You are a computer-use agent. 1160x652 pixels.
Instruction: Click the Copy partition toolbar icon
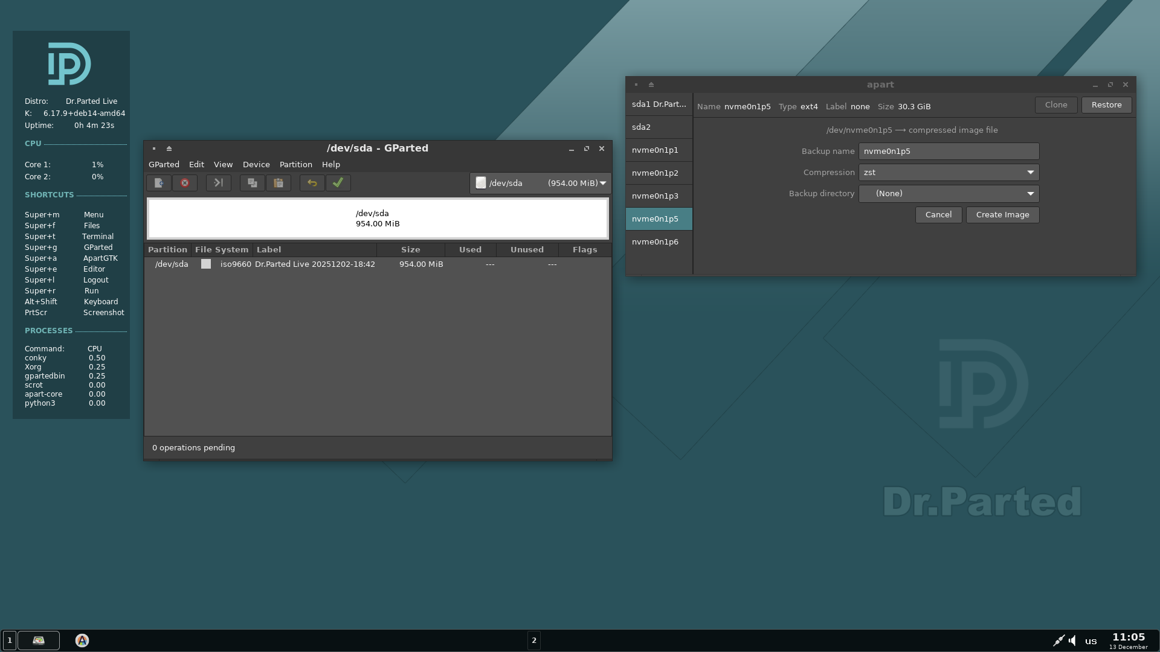[x=253, y=183]
